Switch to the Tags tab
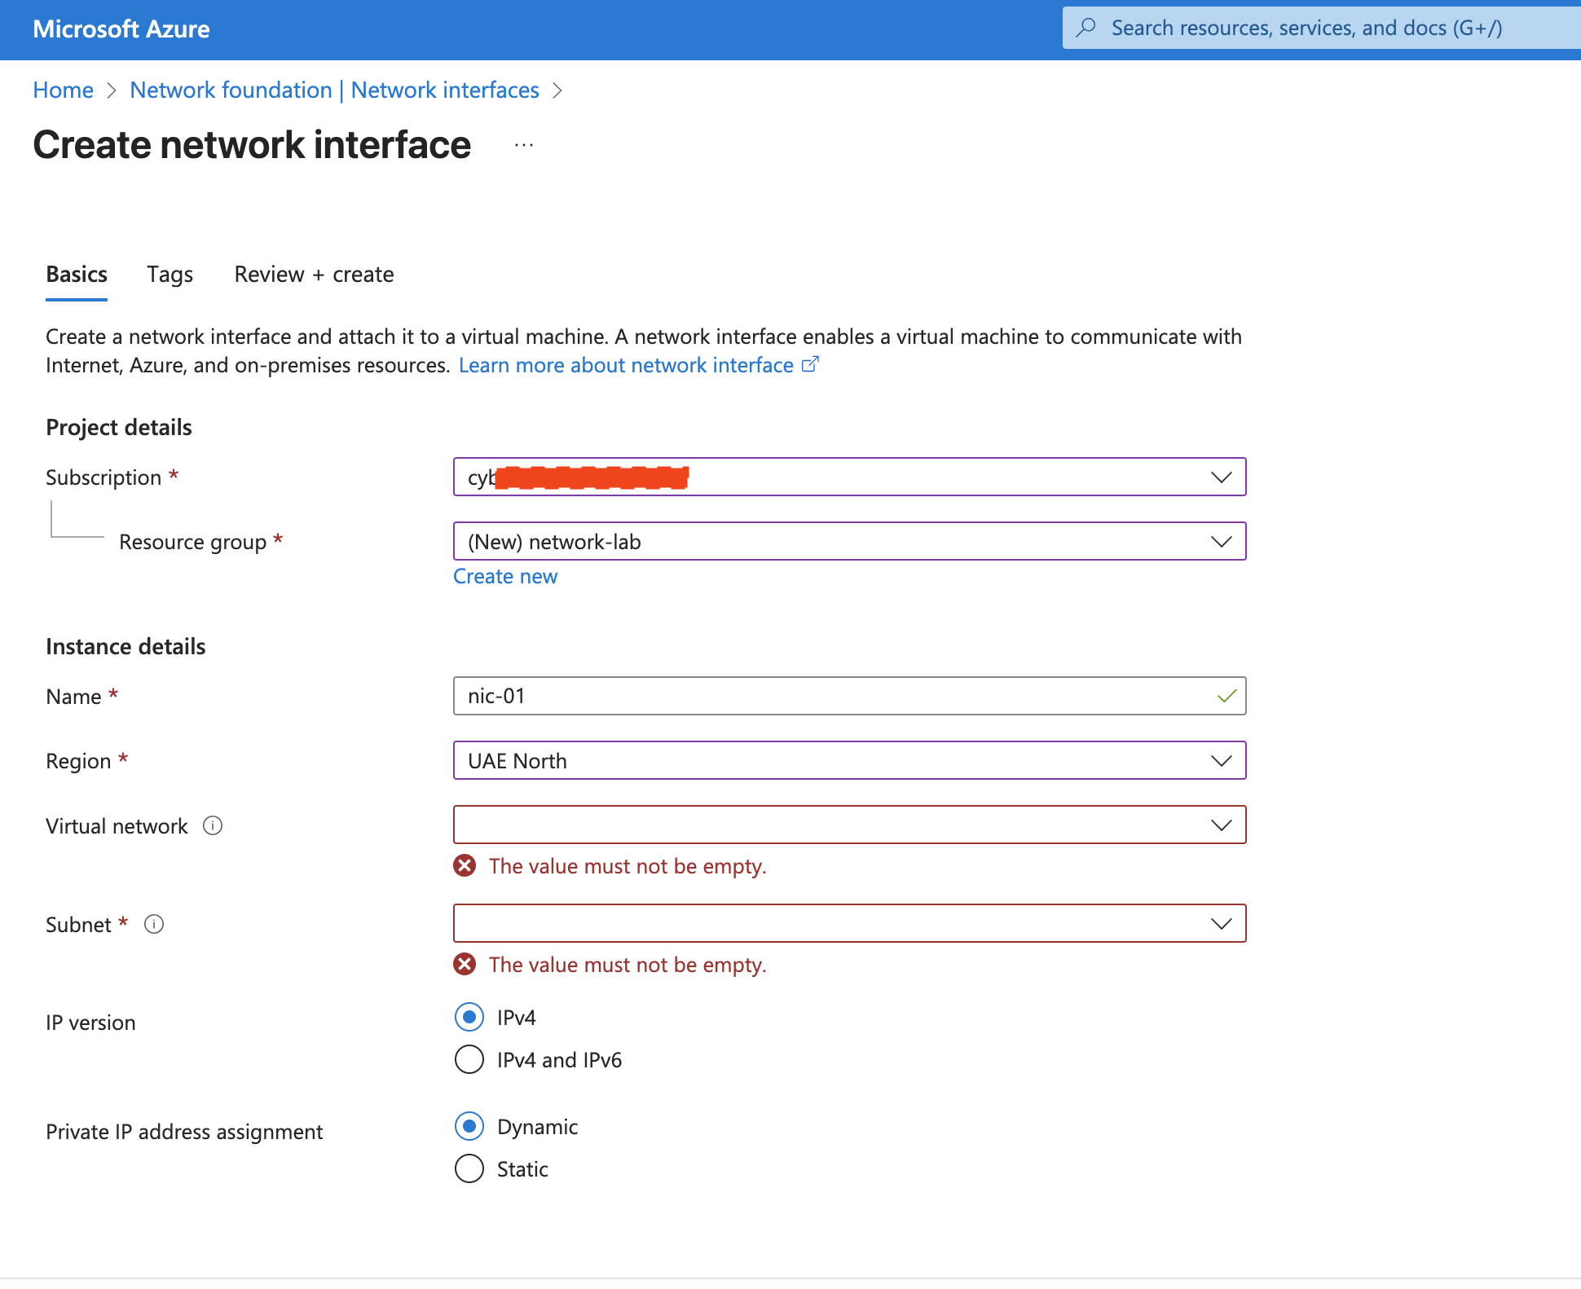 point(169,274)
